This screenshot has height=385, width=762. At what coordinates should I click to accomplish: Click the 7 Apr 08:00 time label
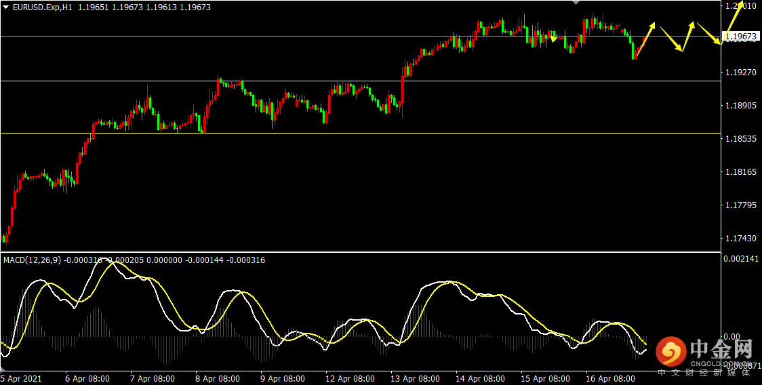(x=152, y=378)
